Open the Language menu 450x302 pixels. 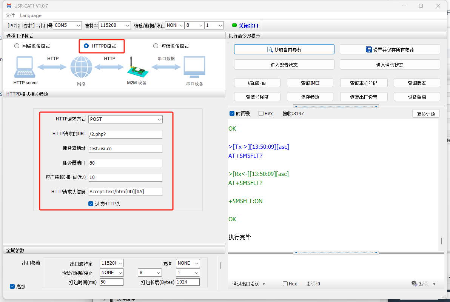(x=31, y=15)
